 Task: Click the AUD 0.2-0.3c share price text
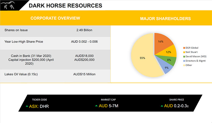(176, 106)
